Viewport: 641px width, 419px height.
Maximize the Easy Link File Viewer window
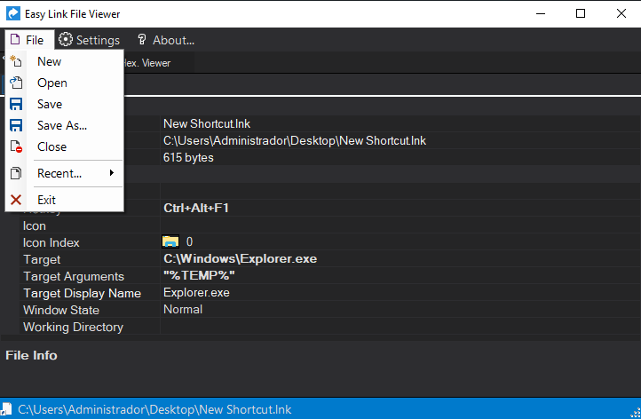pos(581,13)
